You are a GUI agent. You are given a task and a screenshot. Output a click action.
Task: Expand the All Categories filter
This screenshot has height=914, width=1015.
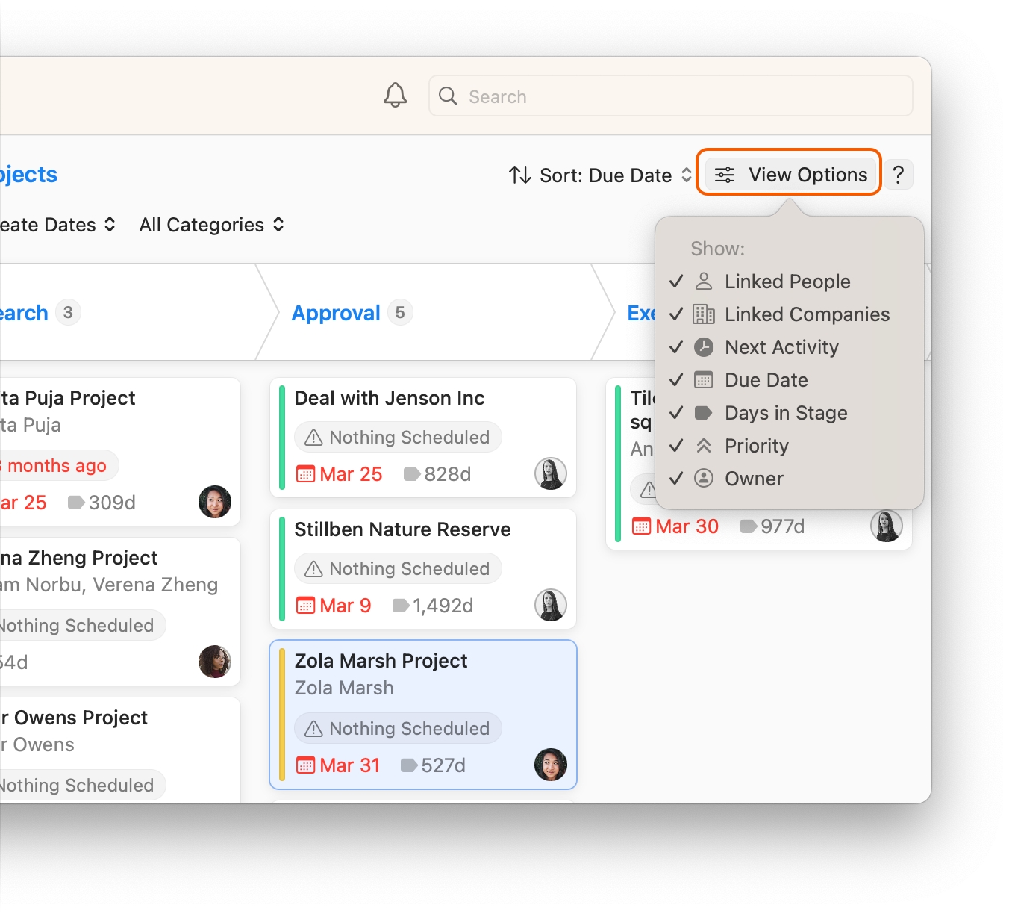[x=211, y=225]
